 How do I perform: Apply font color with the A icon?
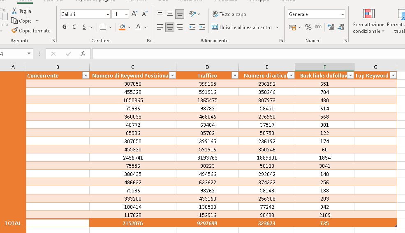tap(138, 27)
